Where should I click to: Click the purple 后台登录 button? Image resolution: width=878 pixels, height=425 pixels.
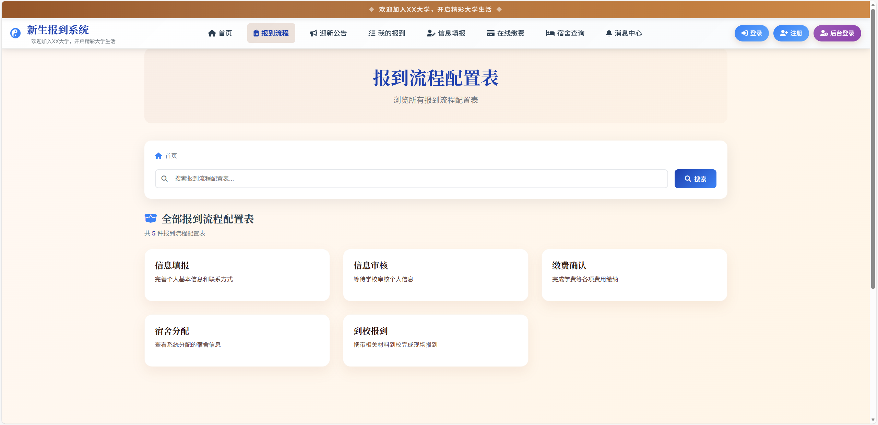click(837, 33)
